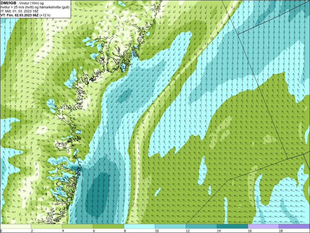The height and width of the screenshot is (233, 310).
Task: Click the legend label '6'
Action: pos(94,231)
